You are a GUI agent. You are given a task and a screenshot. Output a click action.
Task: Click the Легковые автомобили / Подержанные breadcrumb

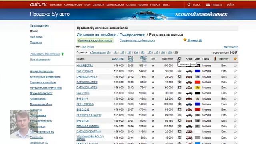tap(111, 34)
